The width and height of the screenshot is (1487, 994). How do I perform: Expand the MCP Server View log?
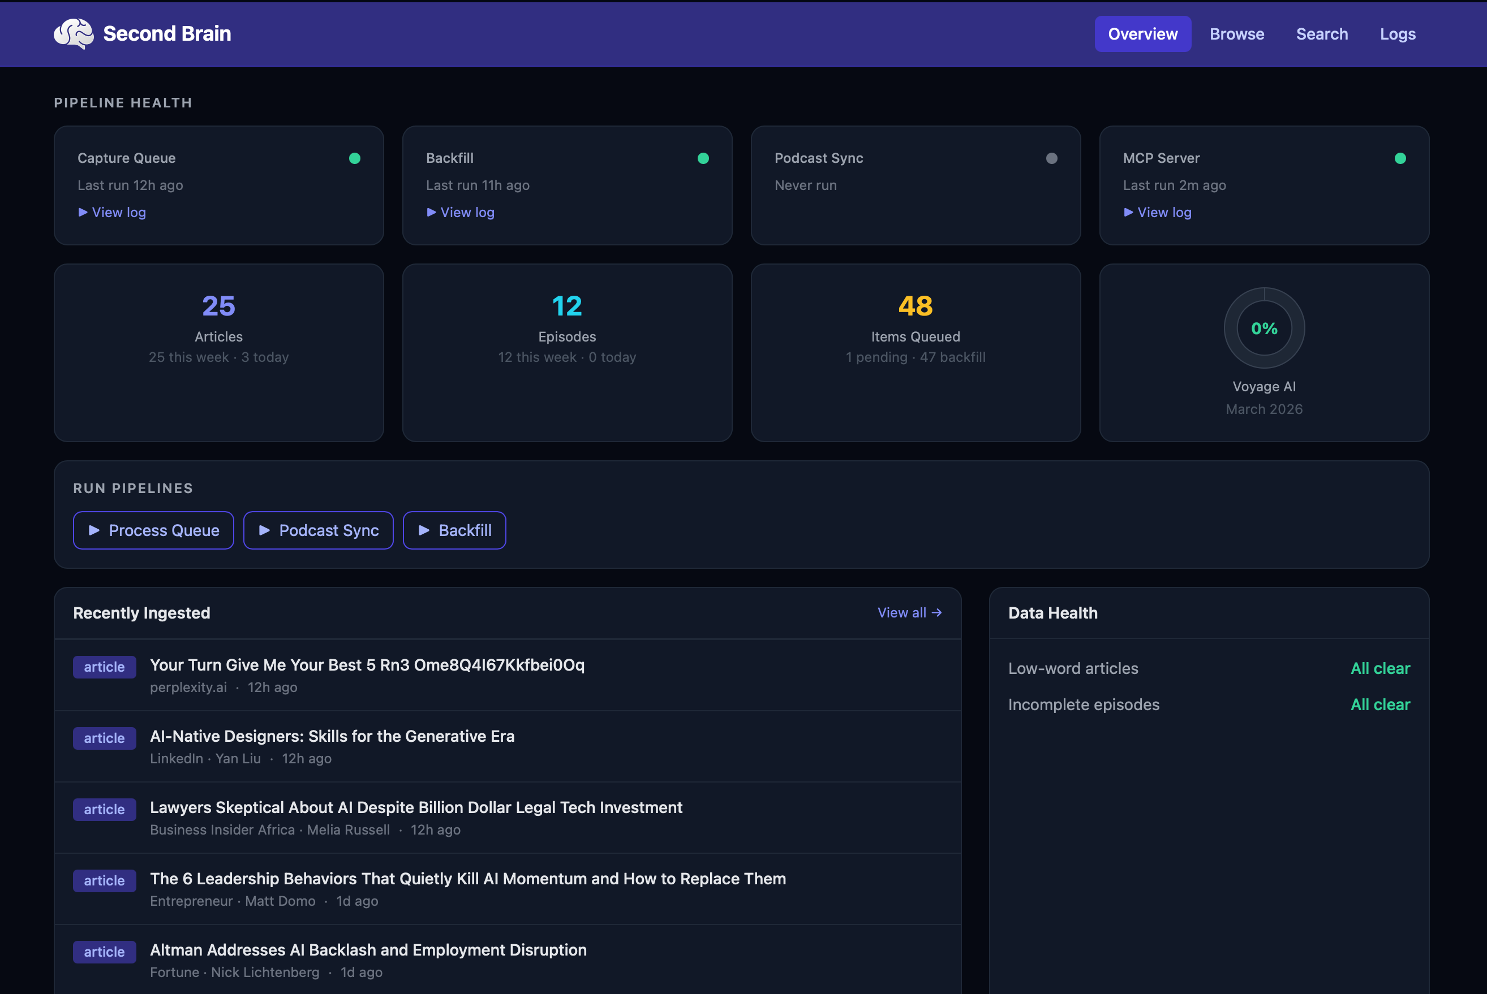click(1157, 213)
